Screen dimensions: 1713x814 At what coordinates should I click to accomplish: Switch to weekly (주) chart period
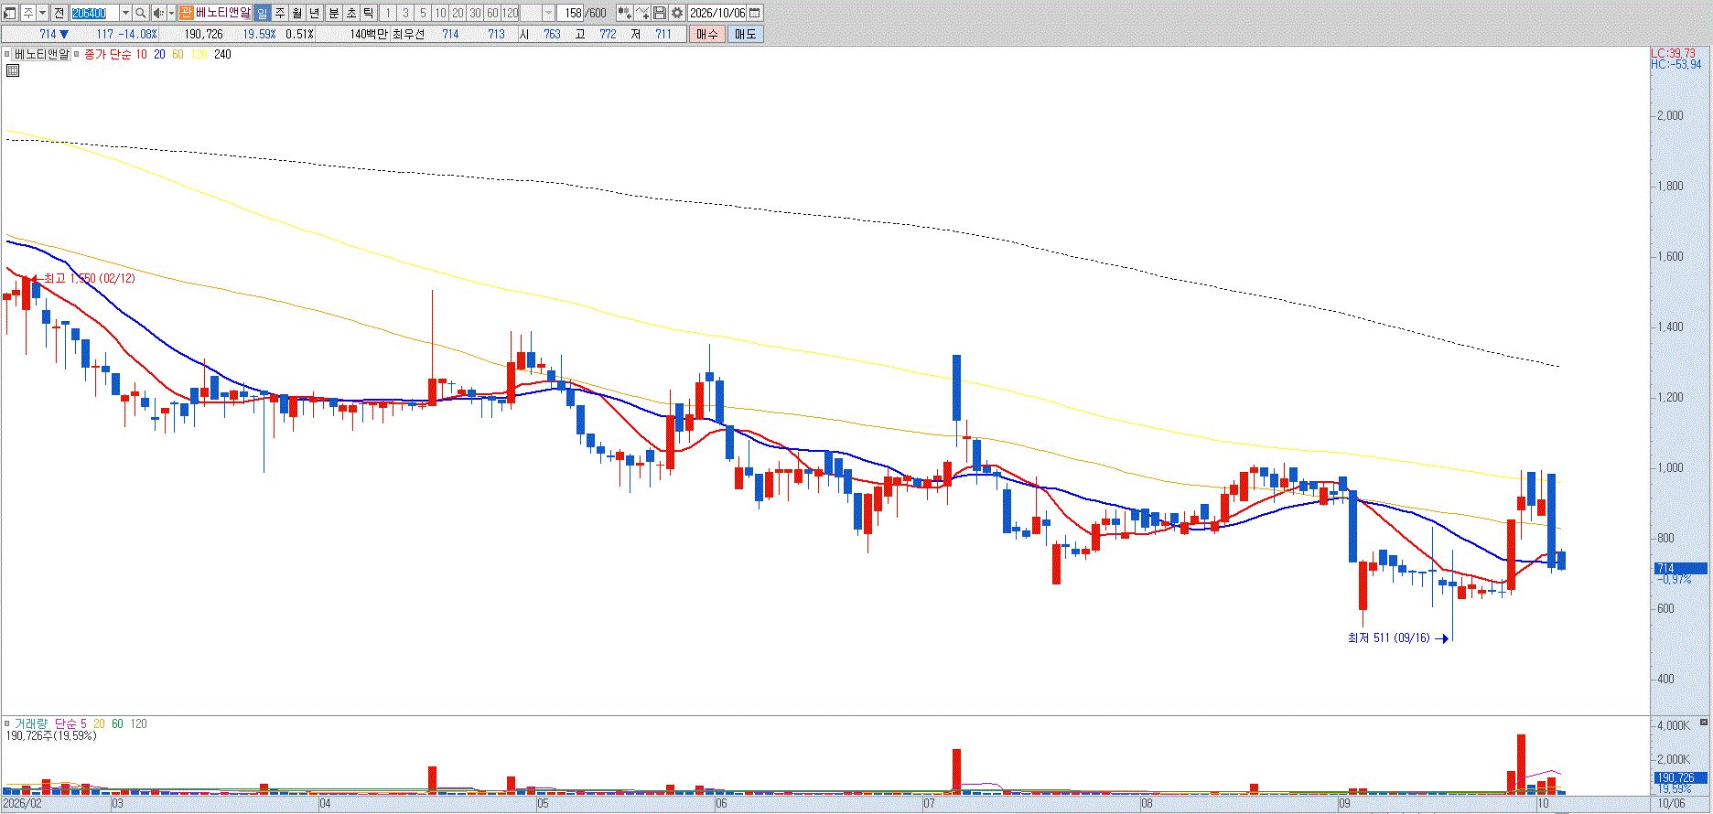280,13
